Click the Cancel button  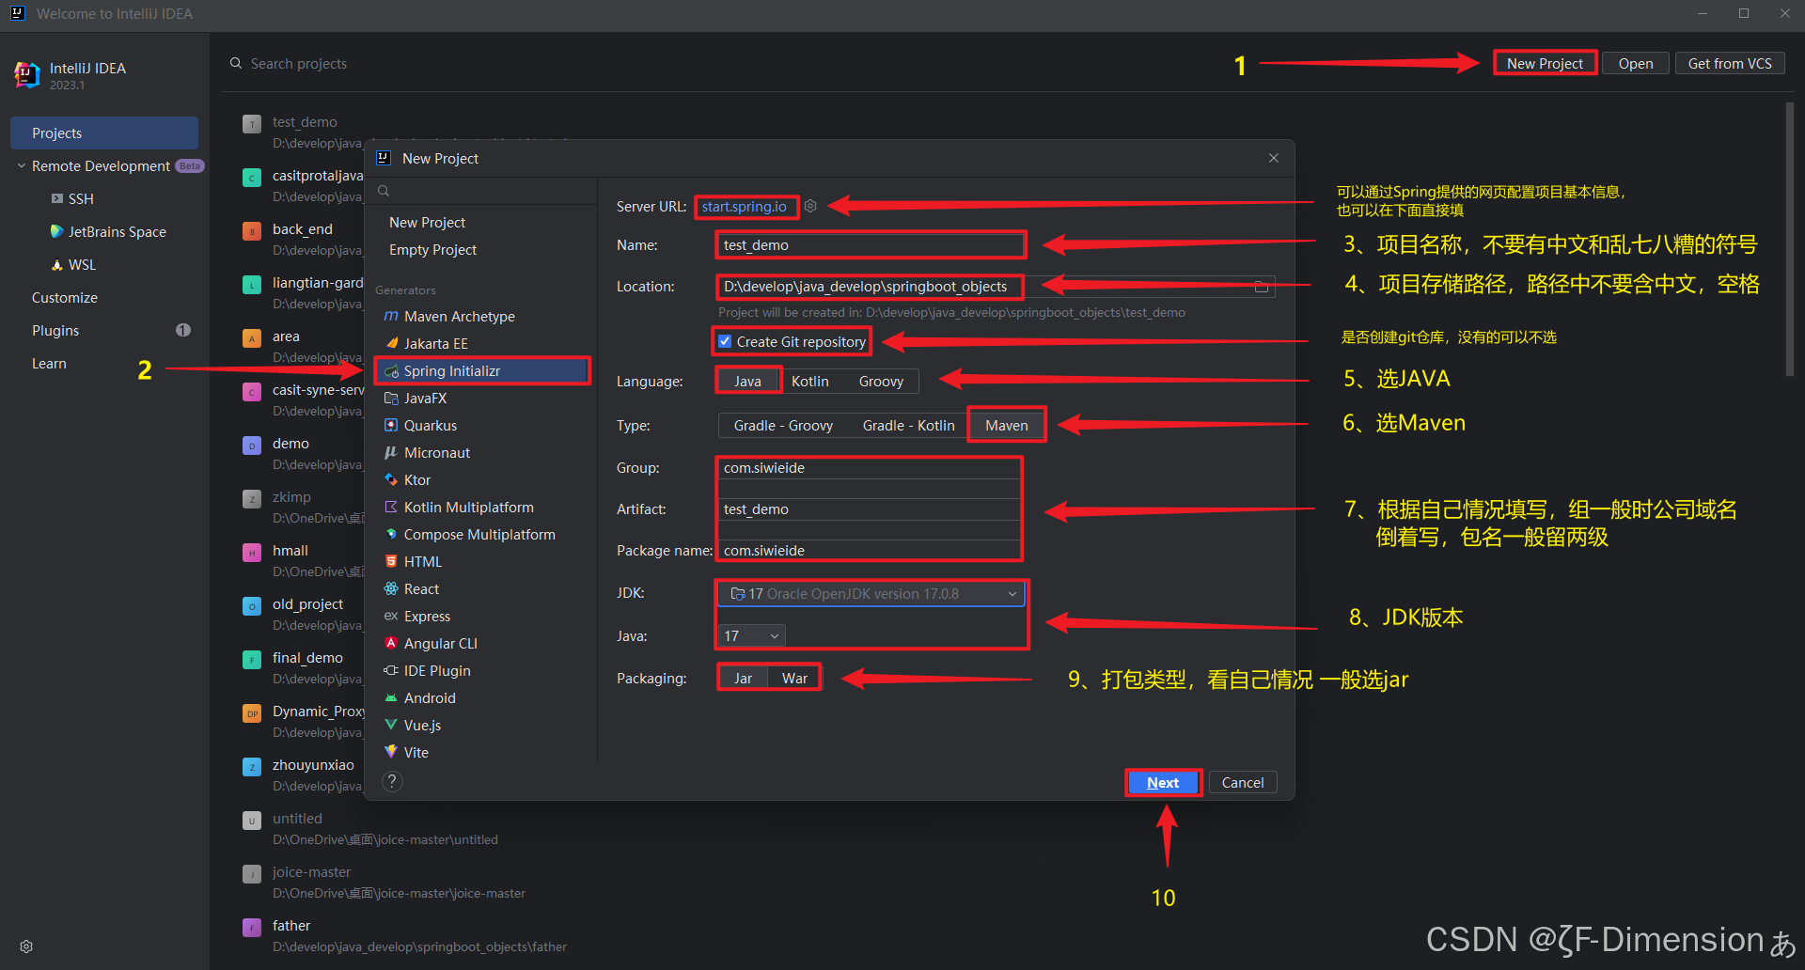(x=1243, y=782)
